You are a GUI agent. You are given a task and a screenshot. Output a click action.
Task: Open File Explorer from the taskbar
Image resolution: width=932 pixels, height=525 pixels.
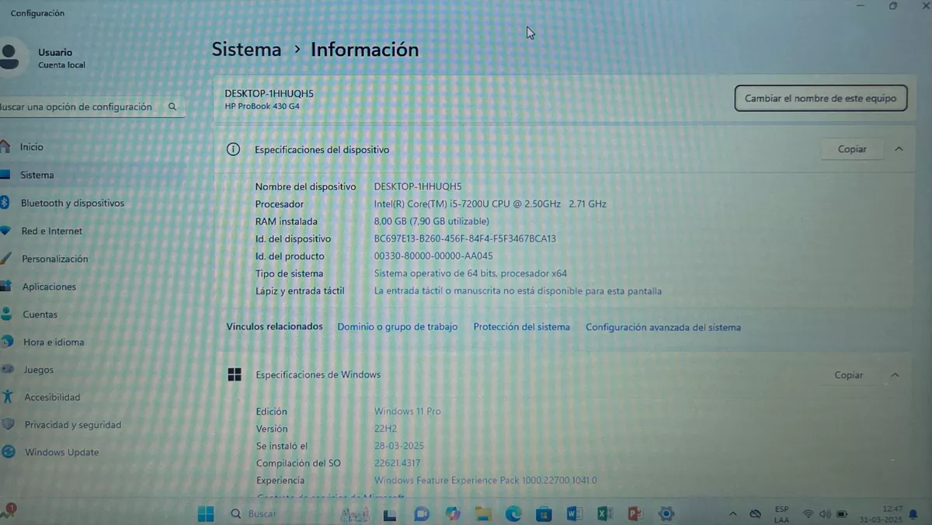coord(483,514)
